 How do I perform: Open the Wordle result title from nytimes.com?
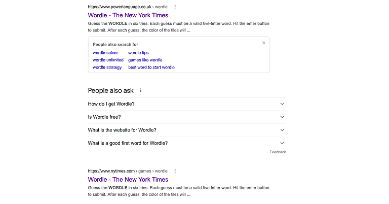pyautogui.click(x=128, y=179)
